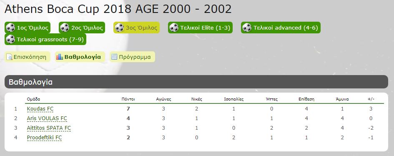This screenshot has height=156, width=394.
Task: Click the soccer ball icon beside 2ος Όμιλος
Action: (65, 28)
